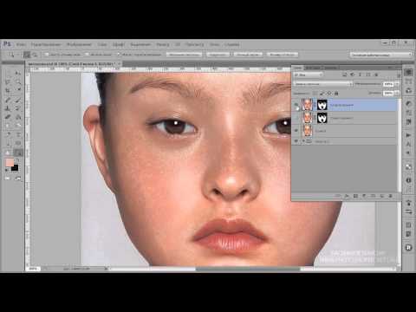Show the hidden second layer via visibility box
Viewport: 416px width, 312px height.
pos(296,118)
